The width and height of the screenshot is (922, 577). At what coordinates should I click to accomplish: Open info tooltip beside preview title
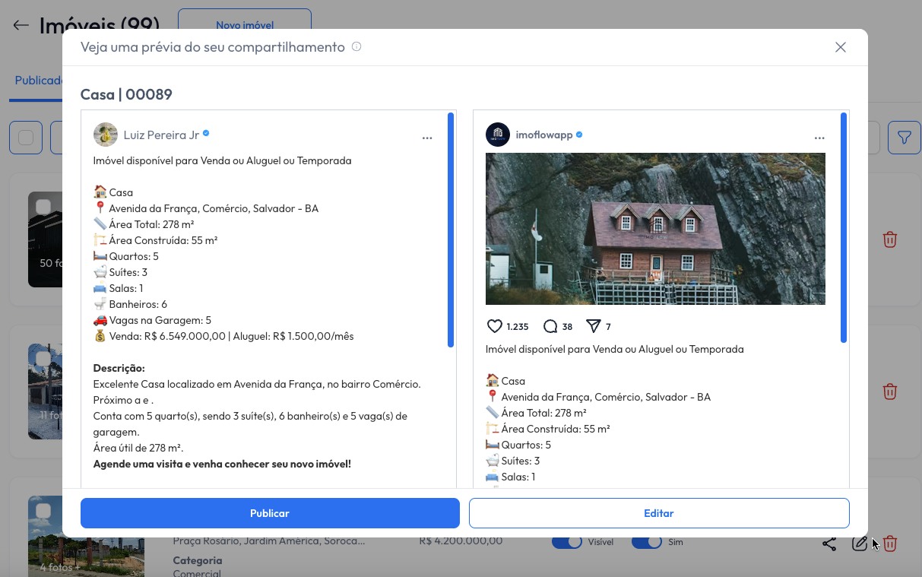pos(356,47)
